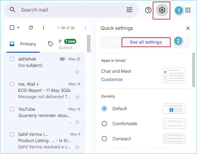The height and width of the screenshot is (154, 197).
Task: Click in the Search mail field
Action: 71,10
